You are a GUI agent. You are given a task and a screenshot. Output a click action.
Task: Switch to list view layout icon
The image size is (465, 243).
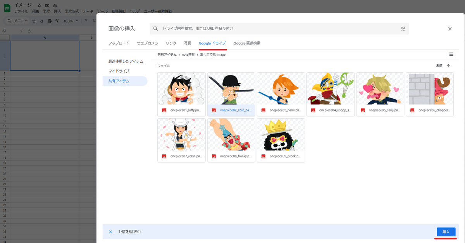[x=451, y=54]
